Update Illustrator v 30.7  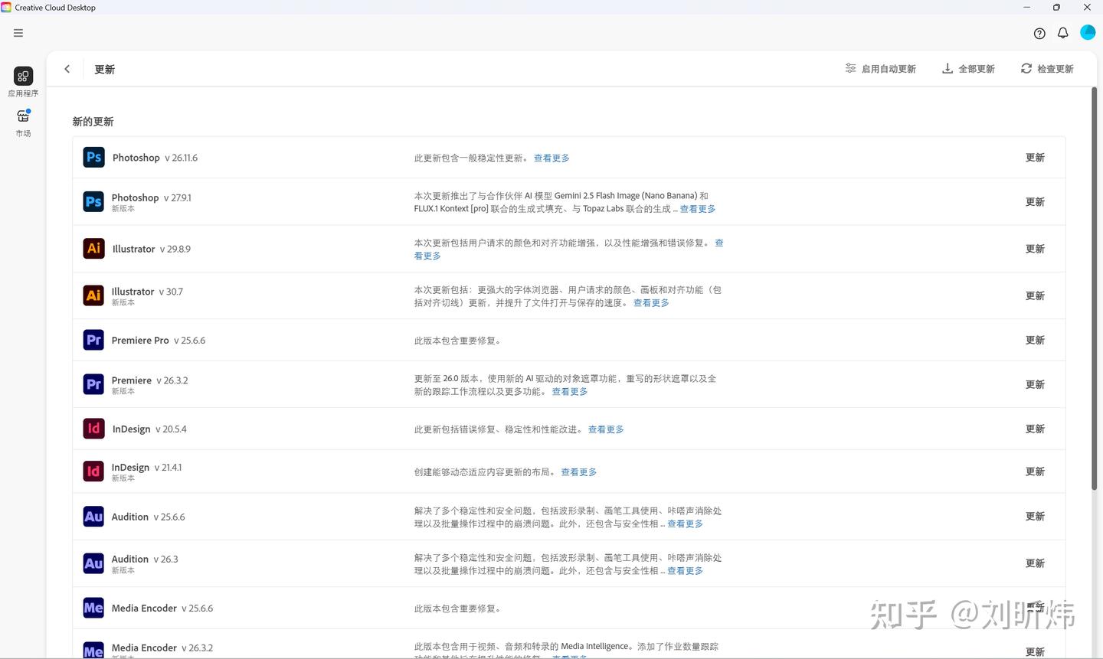(x=1035, y=295)
